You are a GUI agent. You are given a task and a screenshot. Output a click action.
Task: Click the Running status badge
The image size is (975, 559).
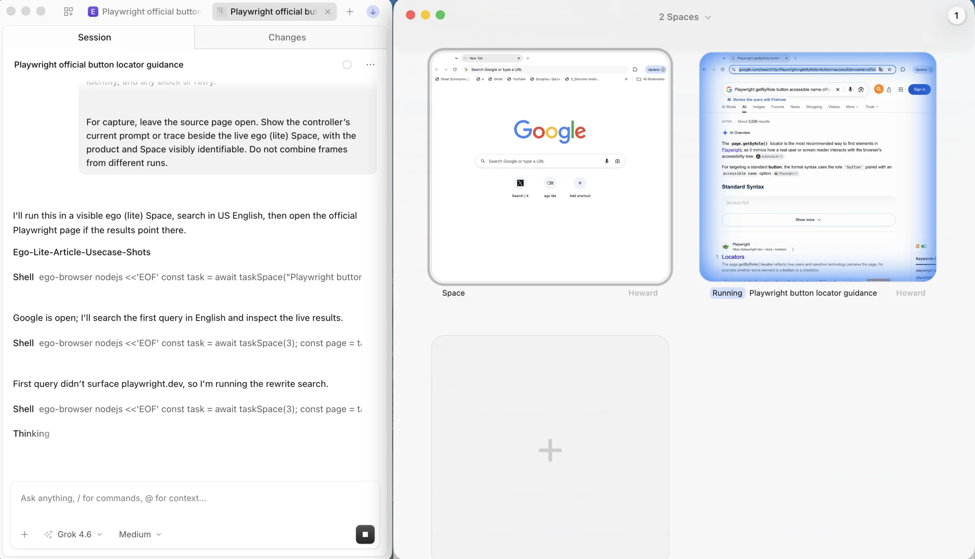tap(727, 293)
